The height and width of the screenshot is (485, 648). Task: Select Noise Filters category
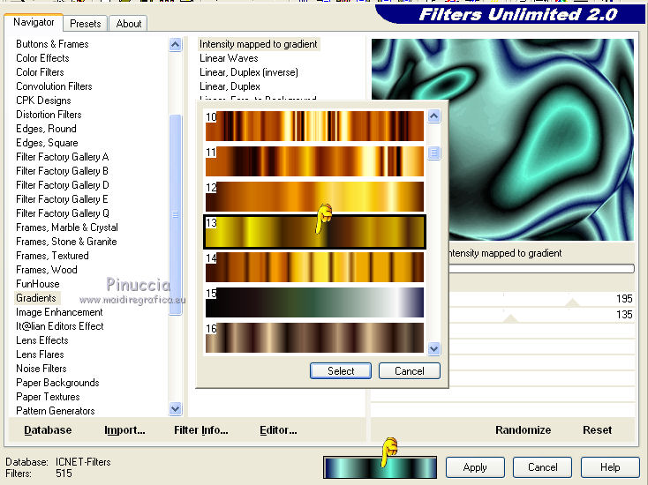tap(41, 369)
